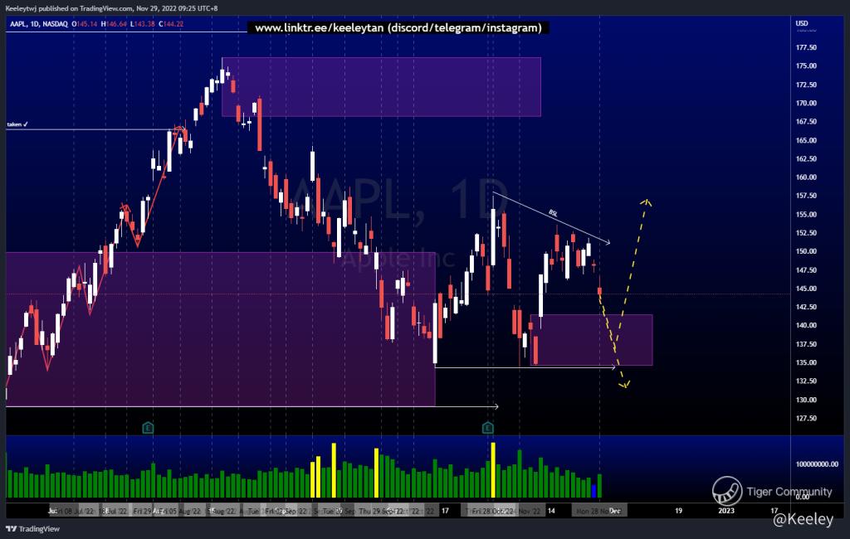Image resolution: width=850 pixels, height=539 pixels.
Task: Select the close value C144.22
Action: point(171,24)
